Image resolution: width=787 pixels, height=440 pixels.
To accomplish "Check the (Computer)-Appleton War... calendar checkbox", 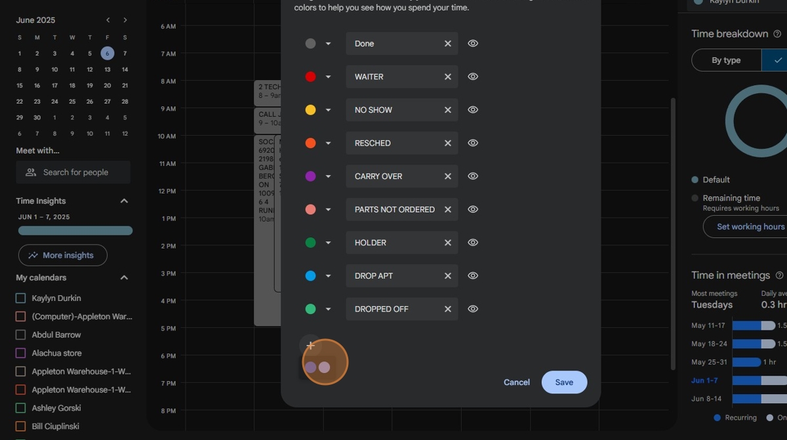I will (x=20, y=317).
